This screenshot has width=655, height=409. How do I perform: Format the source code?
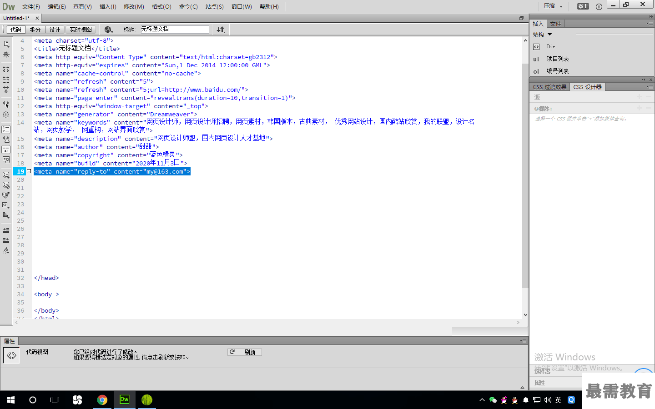coord(6,250)
